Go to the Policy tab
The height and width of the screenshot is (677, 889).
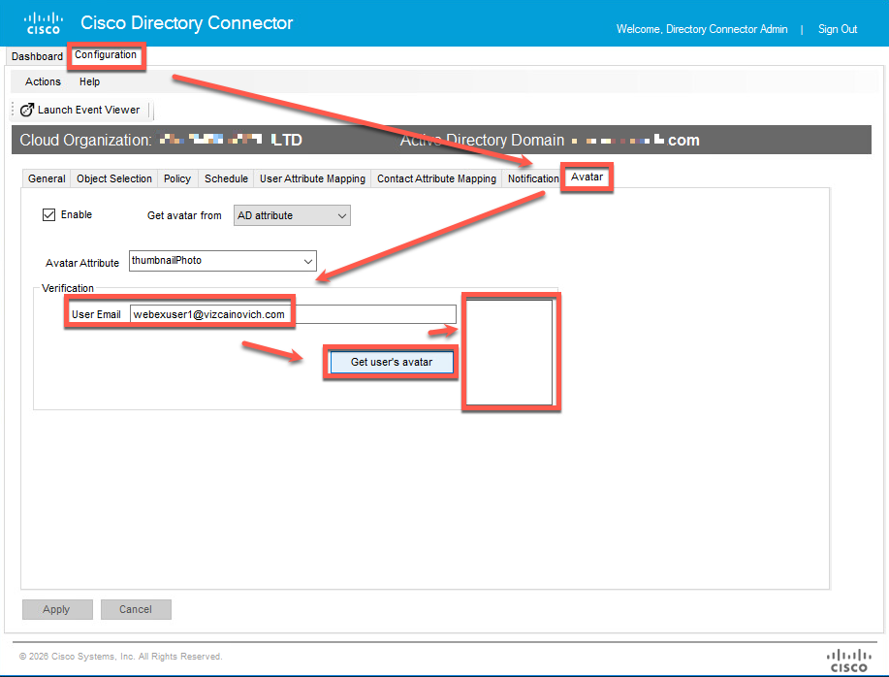[x=176, y=178]
